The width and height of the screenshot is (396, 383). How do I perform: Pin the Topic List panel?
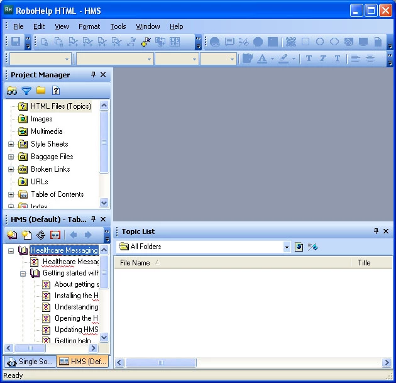[376, 231]
